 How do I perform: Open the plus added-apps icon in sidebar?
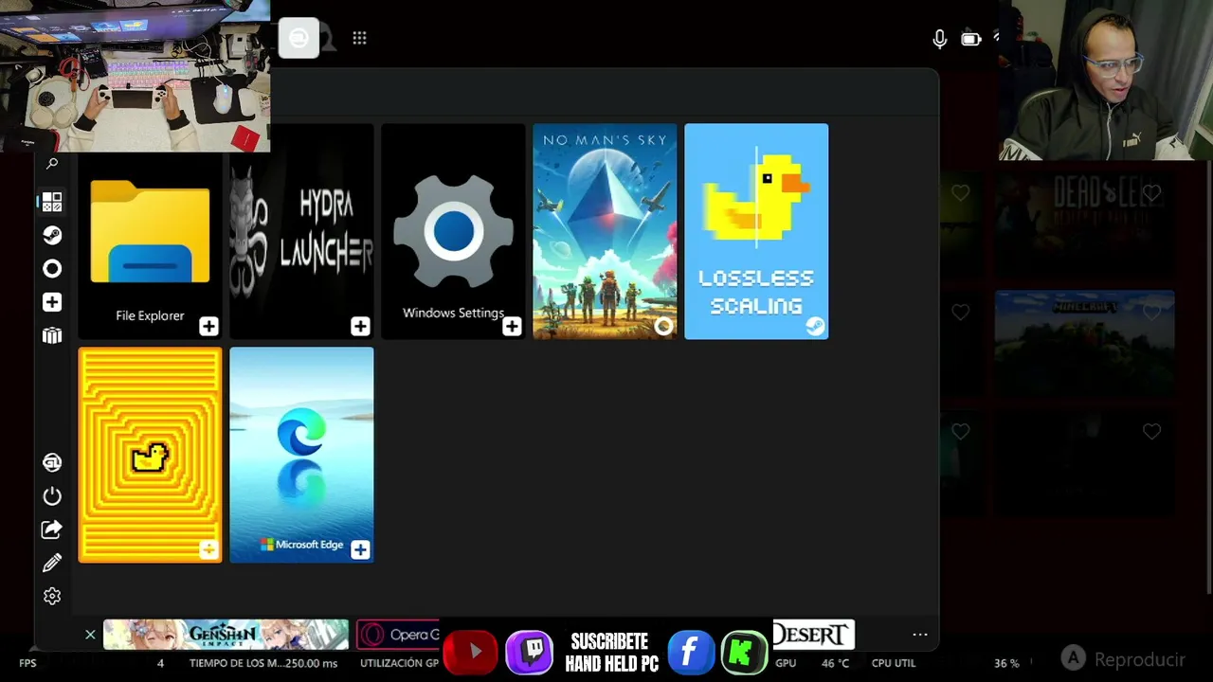tap(52, 302)
